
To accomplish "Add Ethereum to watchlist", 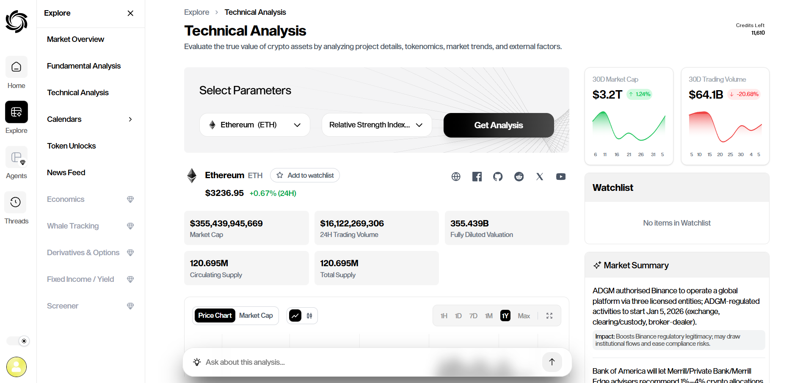I will point(305,175).
